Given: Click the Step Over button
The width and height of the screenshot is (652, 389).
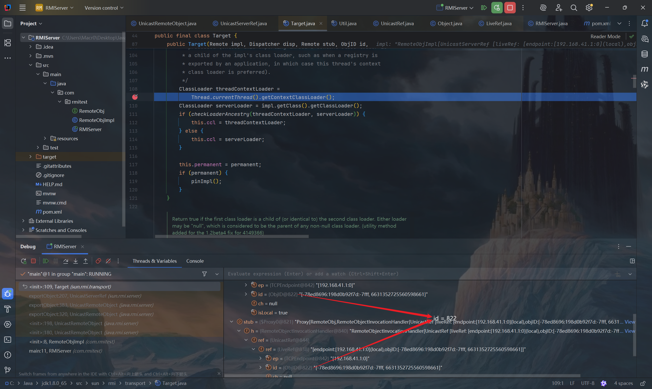Looking at the screenshot, I should point(66,261).
